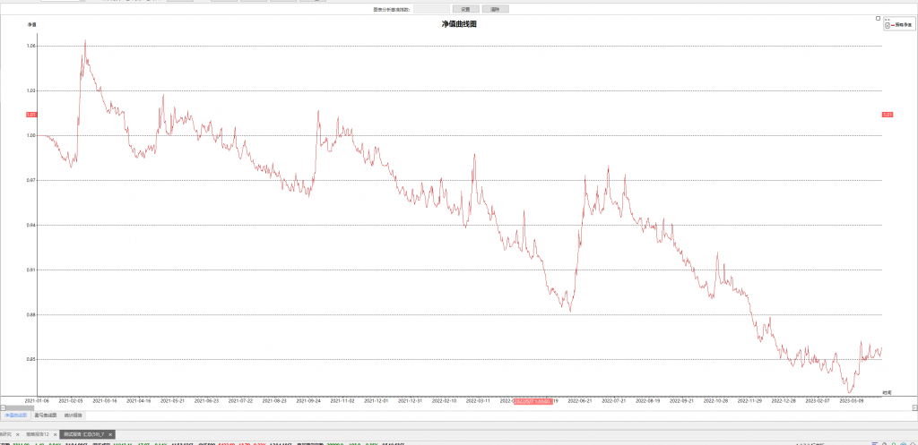Close the 测试报告 汇总(59)_7 tab
The image size is (918, 445).
click(110, 434)
